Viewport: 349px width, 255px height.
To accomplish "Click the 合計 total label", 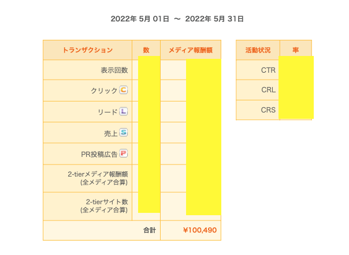I will [x=150, y=230].
